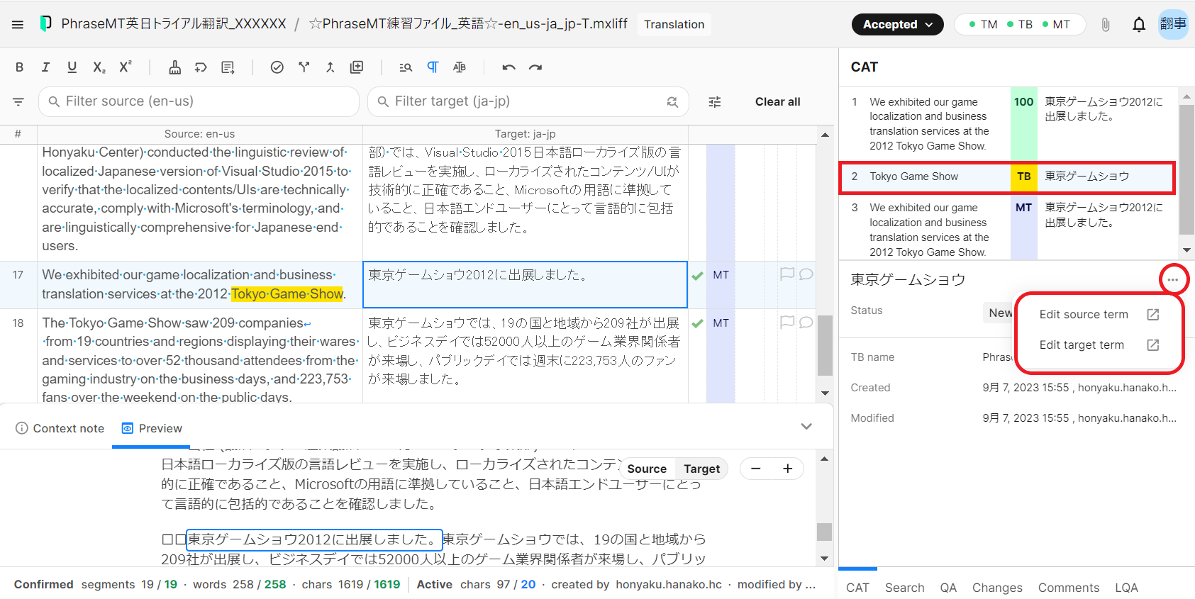The image size is (1195, 599).
Task: Click the Redo arrow icon
Action: [535, 67]
